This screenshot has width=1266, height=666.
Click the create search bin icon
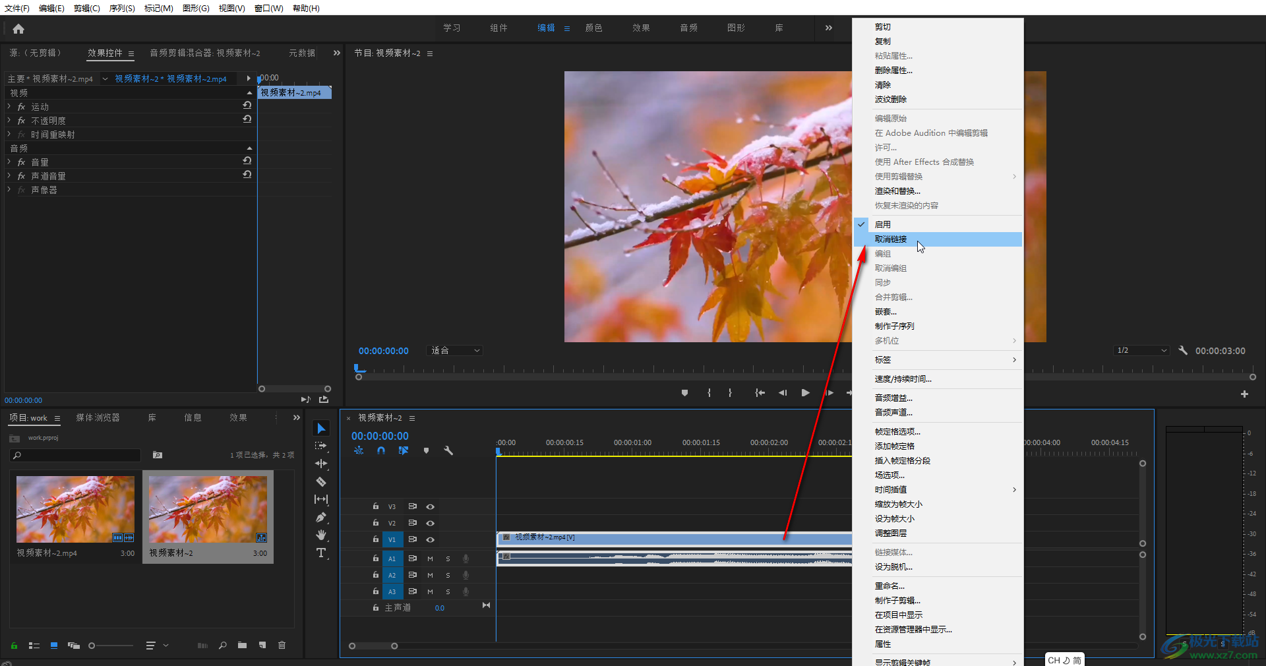pos(158,455)
